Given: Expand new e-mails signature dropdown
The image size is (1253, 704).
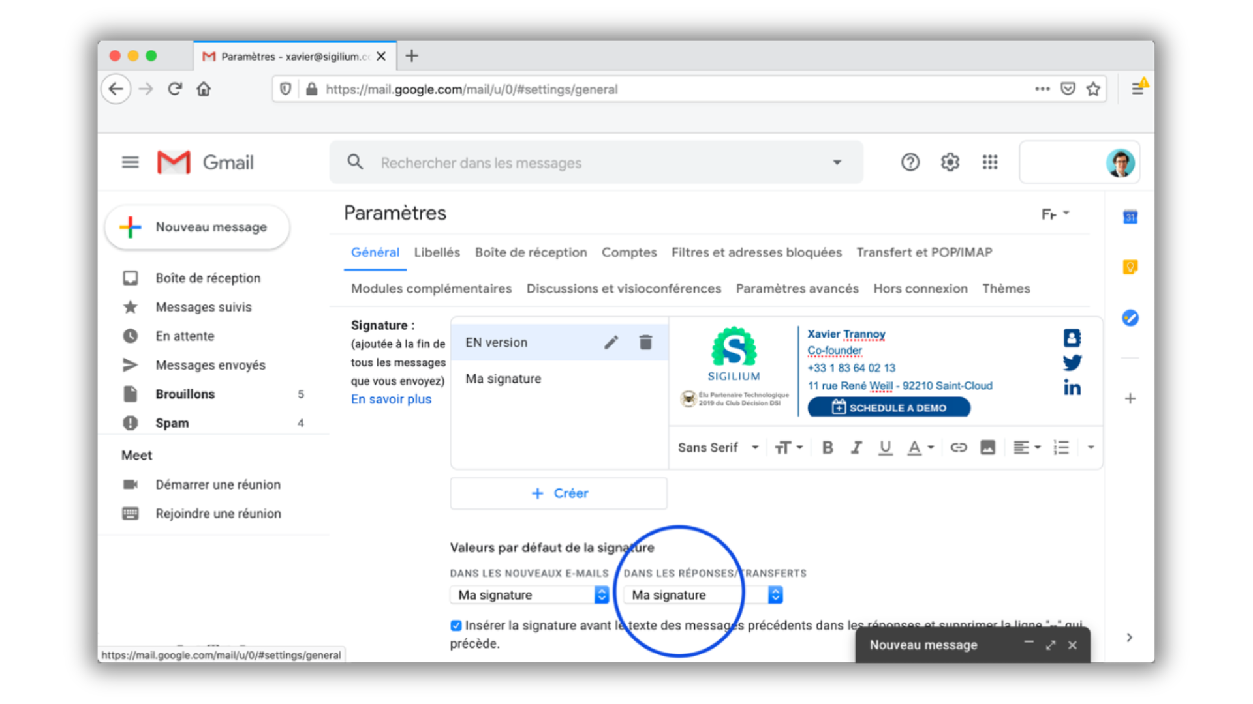Looking at the screenshot, I should coord(529,594).
